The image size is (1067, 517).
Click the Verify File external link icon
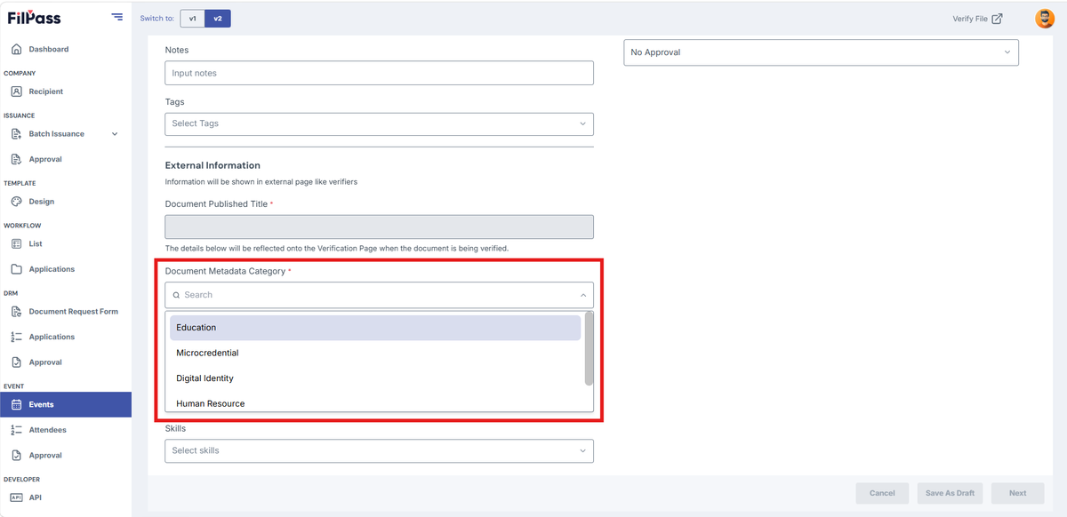(x=997, y=19)
